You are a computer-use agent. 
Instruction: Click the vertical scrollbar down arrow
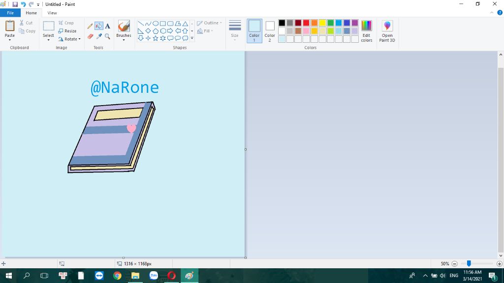pyautogui.click(x=501, y=255)
